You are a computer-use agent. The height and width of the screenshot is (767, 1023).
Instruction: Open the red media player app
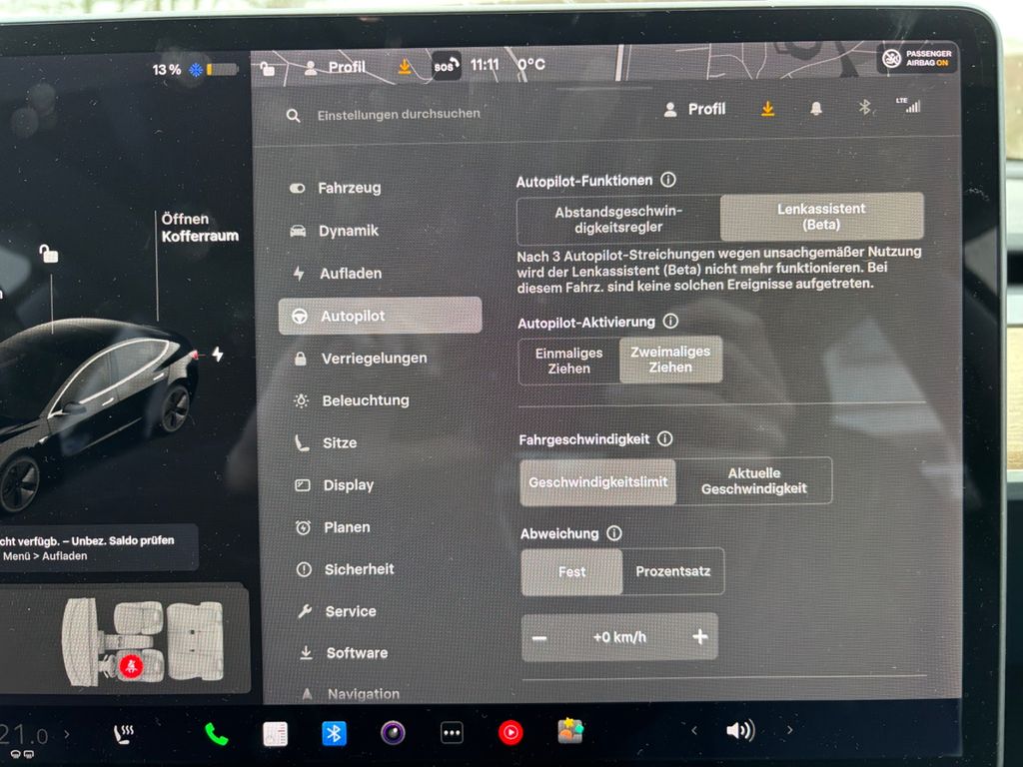pos(511,732)
